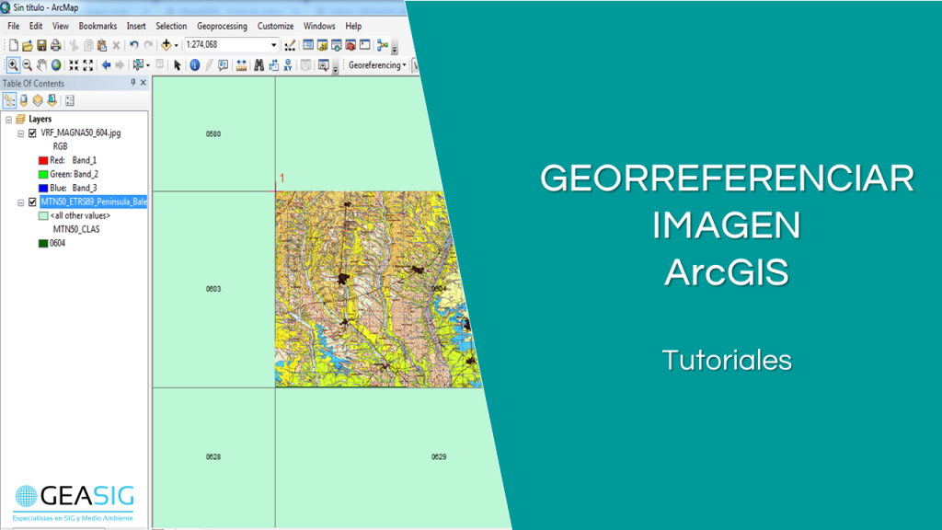Open the Go To XY tool

[288, 64]
